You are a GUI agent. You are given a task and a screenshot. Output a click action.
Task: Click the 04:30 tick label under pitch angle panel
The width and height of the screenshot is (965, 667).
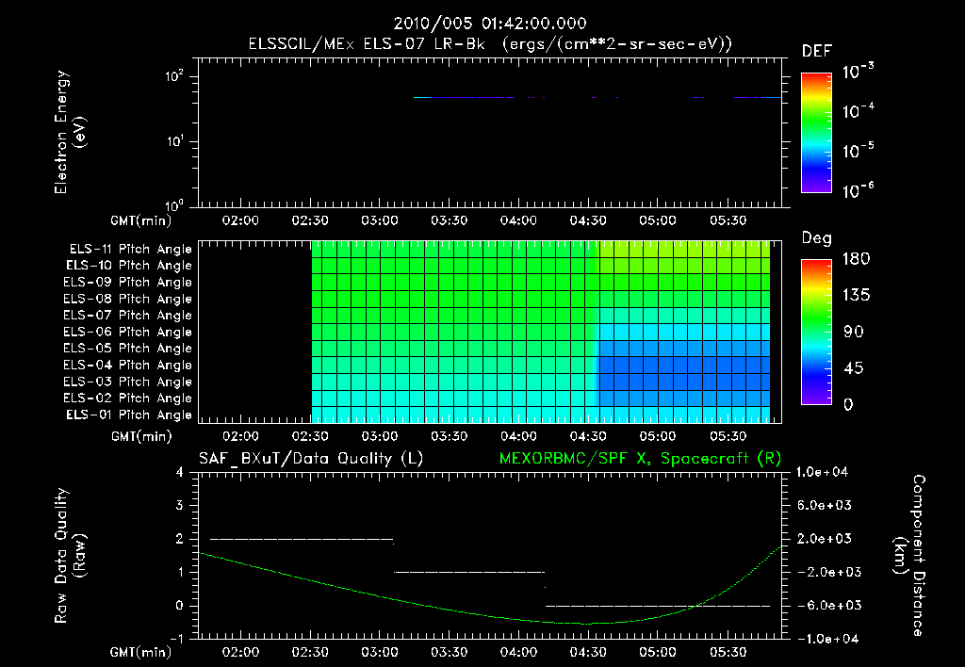point(588,436)
